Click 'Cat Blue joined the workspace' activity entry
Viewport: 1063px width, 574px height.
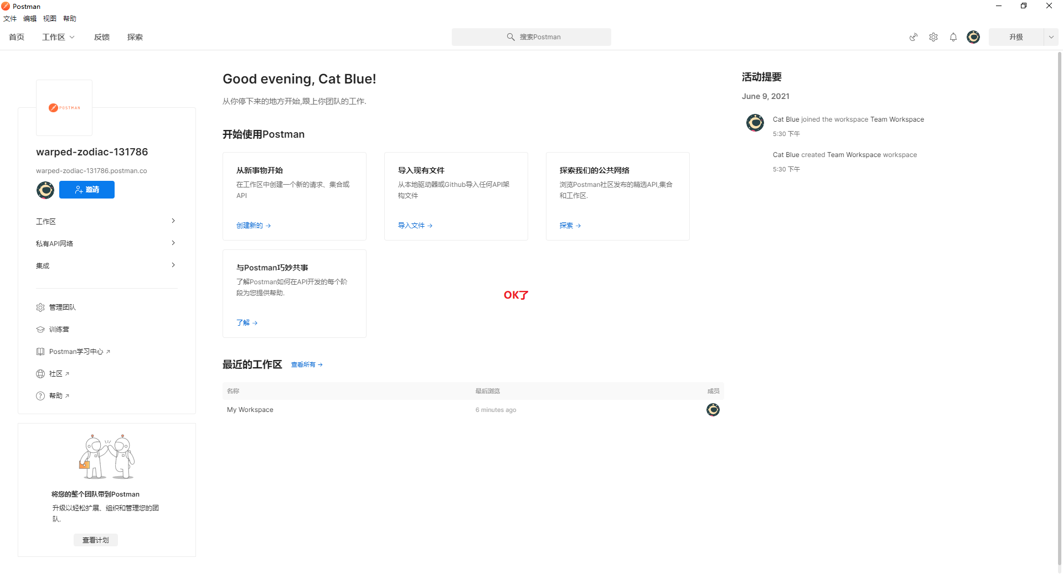[848, 119]
